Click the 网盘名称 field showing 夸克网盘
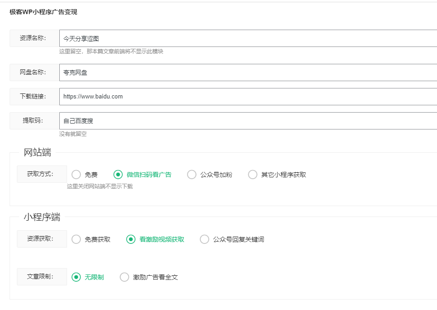 tap(182, 72)
